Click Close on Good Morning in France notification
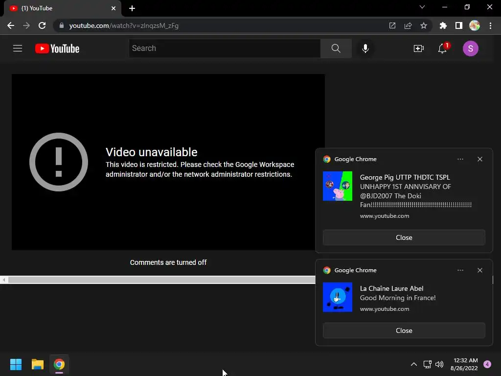This screenshot has height=376, width=501. click(x=404, y=330)
